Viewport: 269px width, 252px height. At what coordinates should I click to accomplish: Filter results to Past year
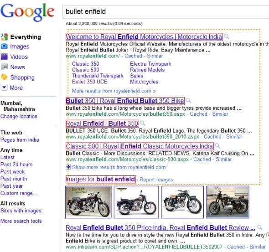coord(11,186)
